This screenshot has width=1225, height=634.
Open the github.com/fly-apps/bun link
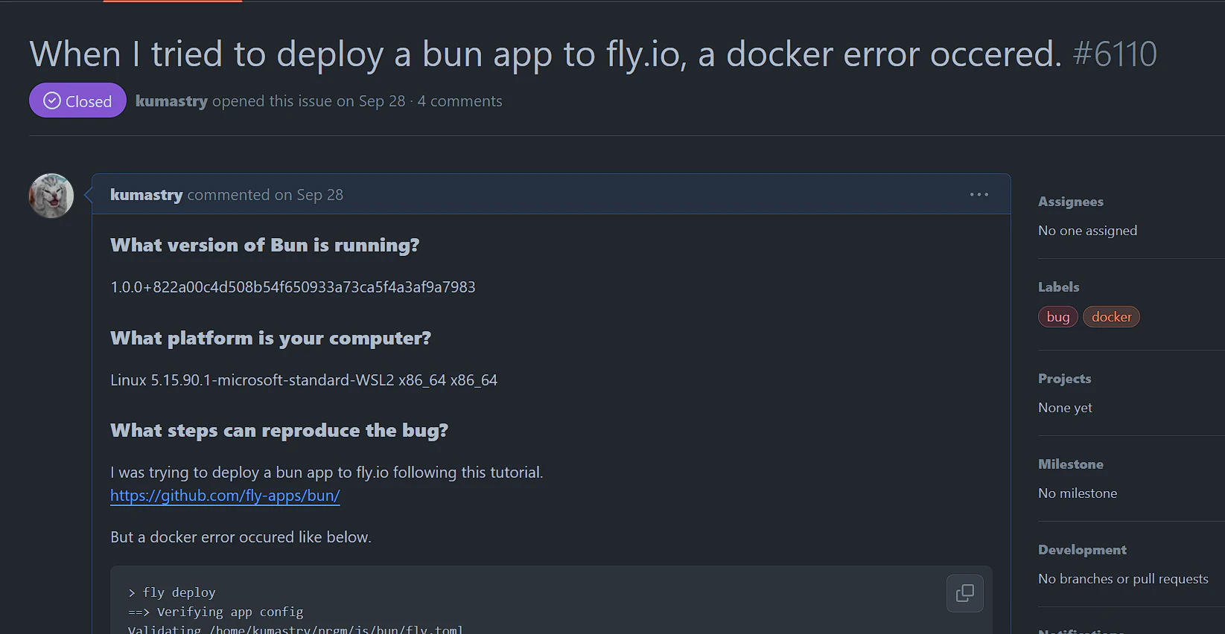click(225, 496)
